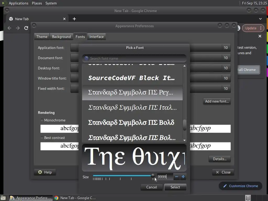
Task: Click the font list scroll down arrow
Action: (x=185, y=140)
